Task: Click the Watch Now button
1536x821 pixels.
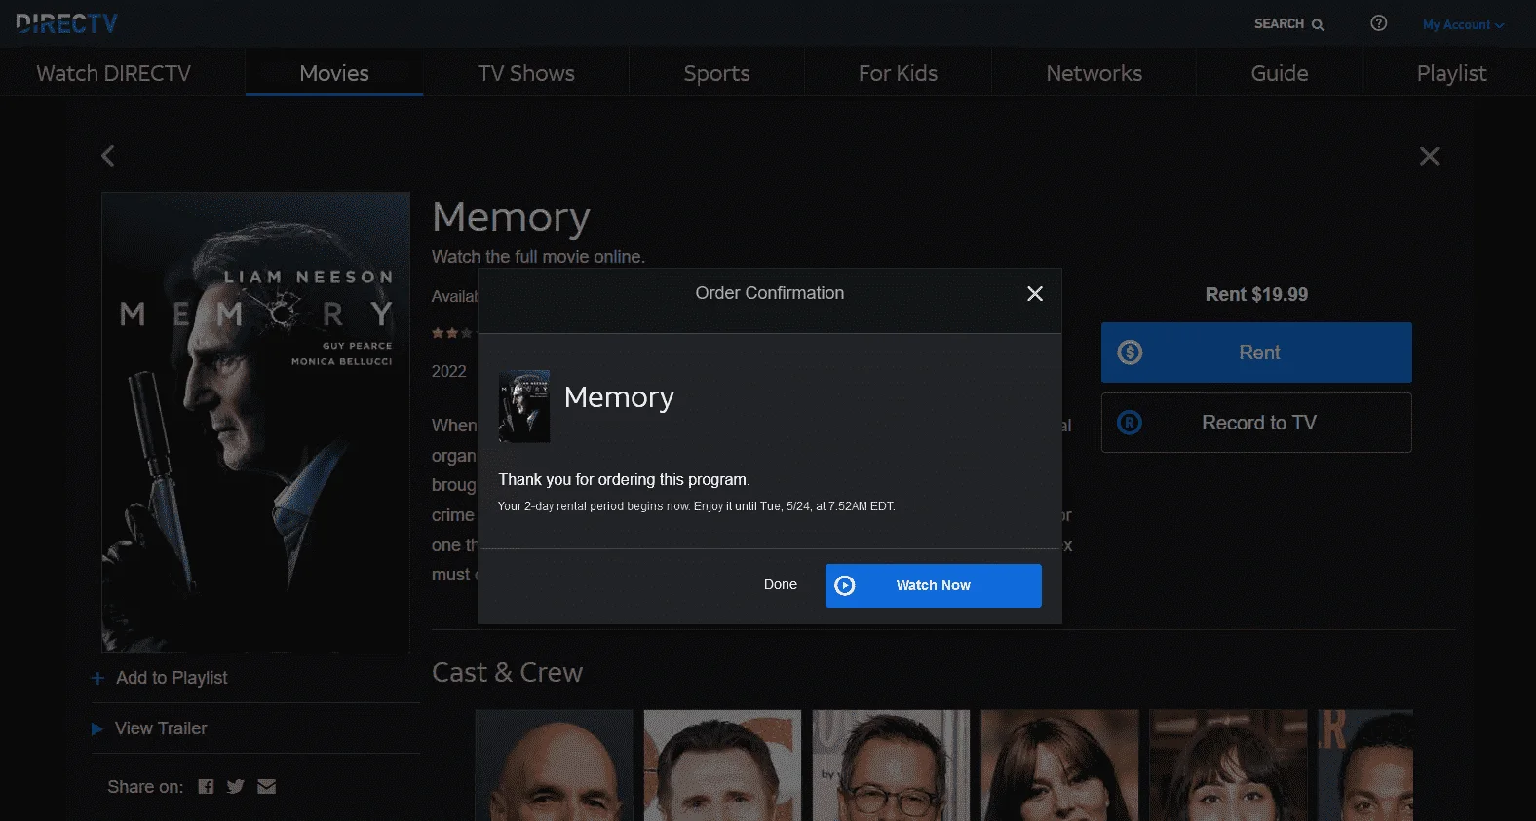Action: [x=933, y=585]
